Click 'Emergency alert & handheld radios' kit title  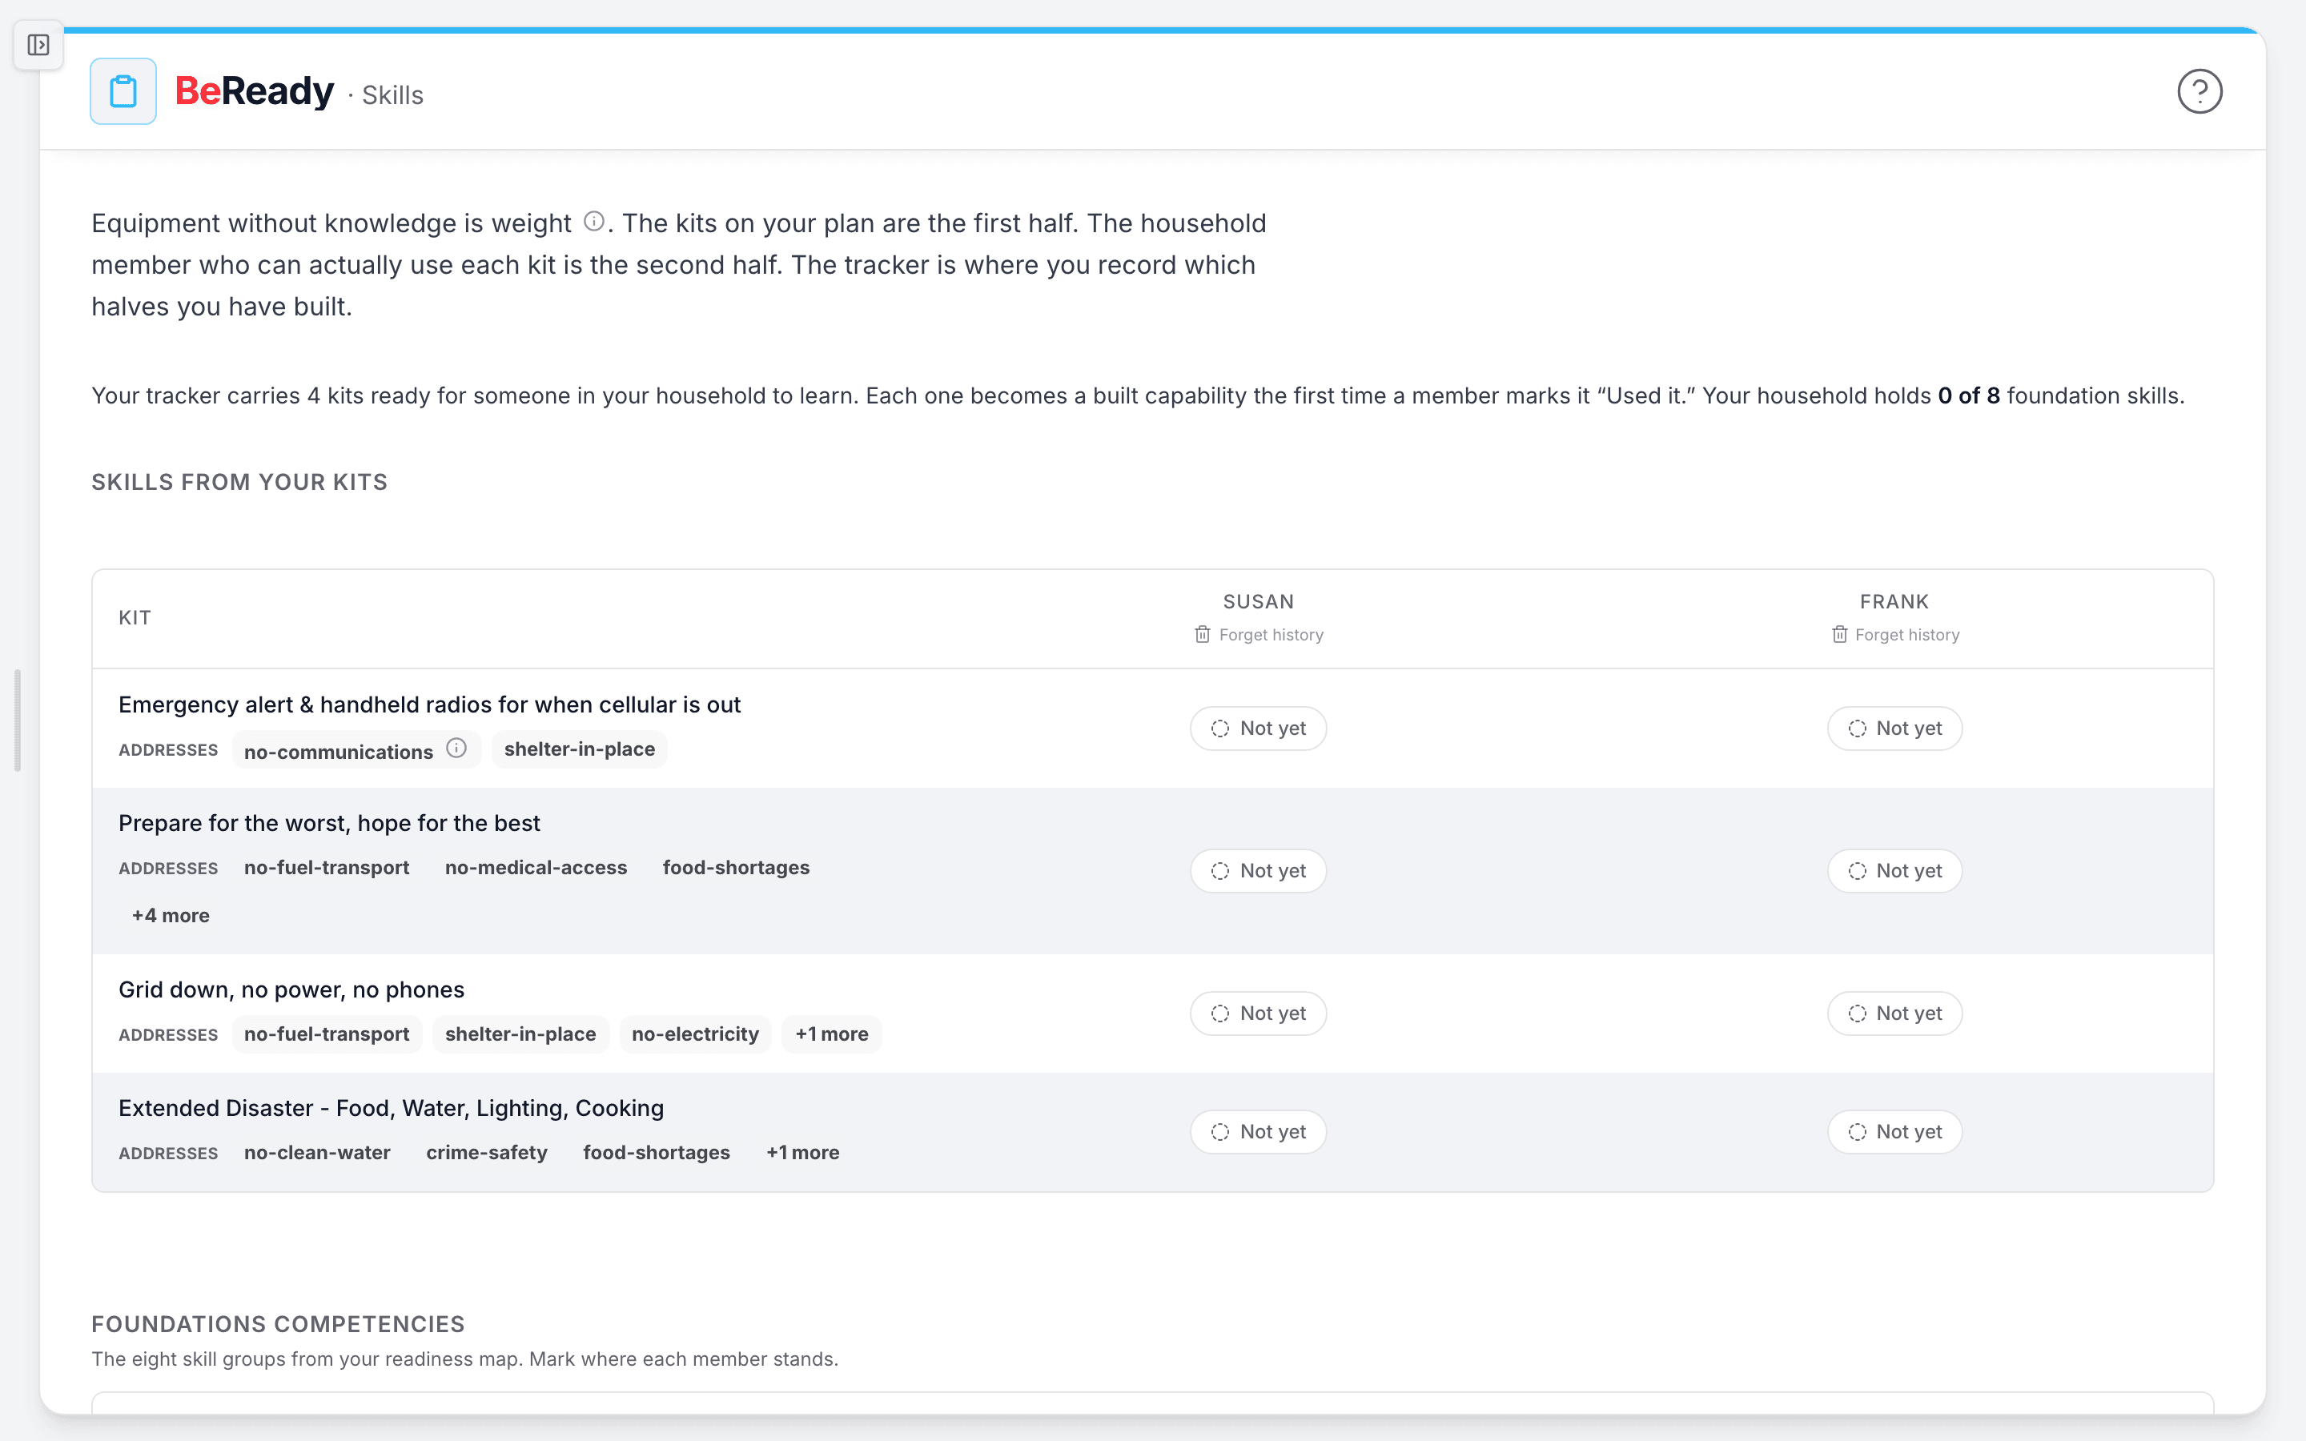[430, 704]
